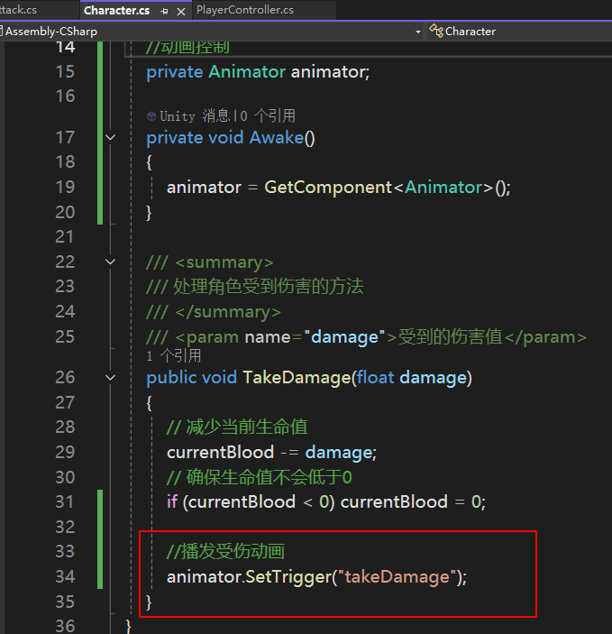
Task: Click the 'Unity 消息' CodeLens text
Action: click(x=195, y=116)
